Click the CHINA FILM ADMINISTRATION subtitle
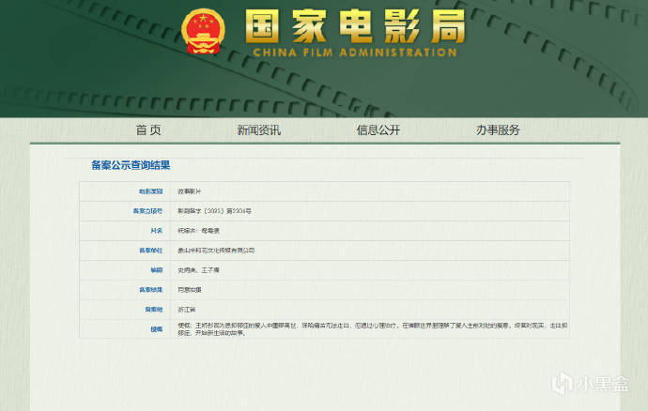The width and height of the screenshot is (648, 411). click(355, 53)
